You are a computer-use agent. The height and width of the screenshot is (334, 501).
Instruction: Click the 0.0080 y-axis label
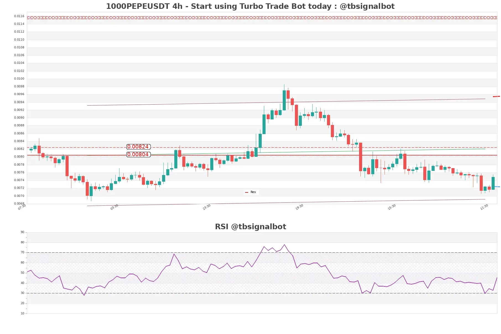tap(19, 156)
